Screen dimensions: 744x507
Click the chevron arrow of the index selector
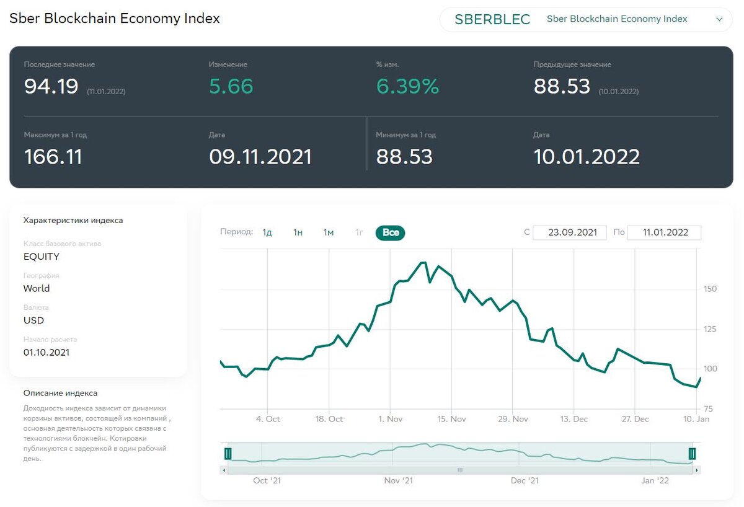coord(719,19)
